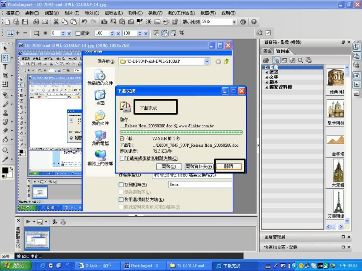Select the Pick arrow tool
The height and width of the screenshot is (271, 362).
5,49
